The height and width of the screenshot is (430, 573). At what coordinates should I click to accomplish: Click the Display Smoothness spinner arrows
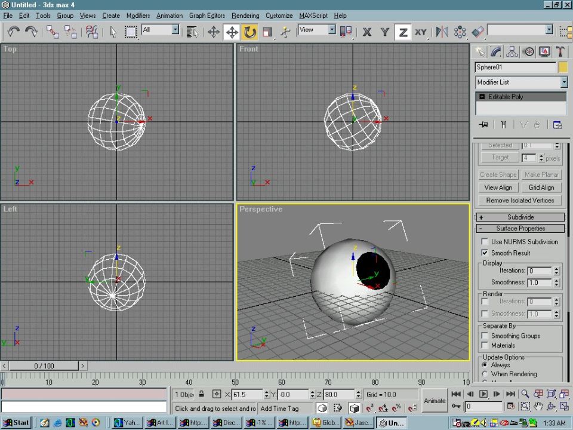point(556,282)
